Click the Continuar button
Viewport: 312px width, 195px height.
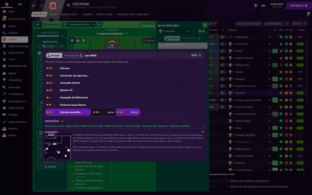point(298,5)
